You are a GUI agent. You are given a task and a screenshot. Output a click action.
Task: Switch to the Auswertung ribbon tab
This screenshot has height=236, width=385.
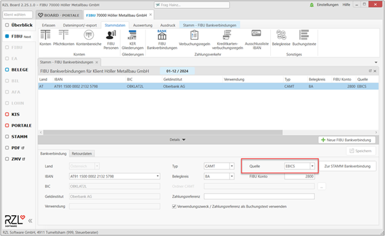[x=142, y=25]
